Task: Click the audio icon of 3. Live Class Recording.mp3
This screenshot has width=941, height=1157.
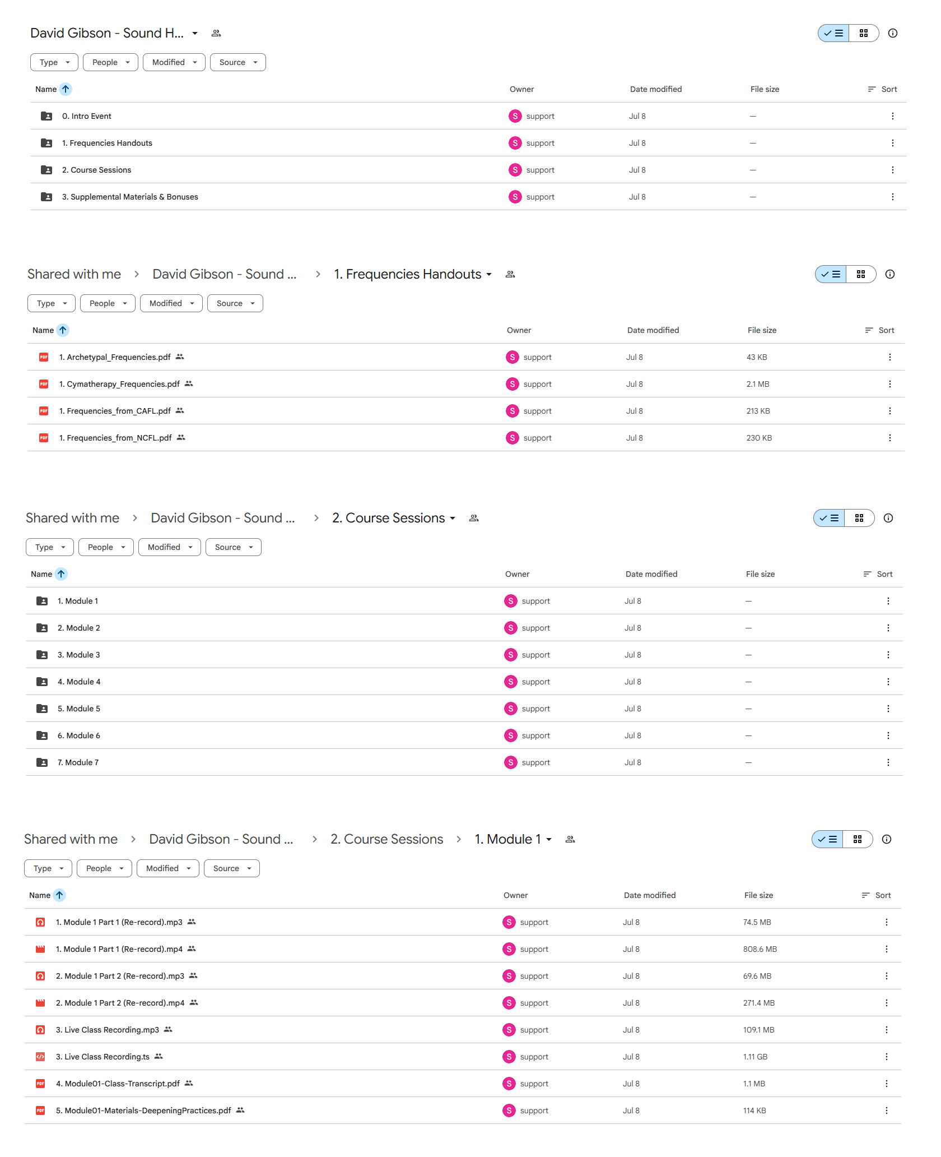Action: coord(40,1030)
